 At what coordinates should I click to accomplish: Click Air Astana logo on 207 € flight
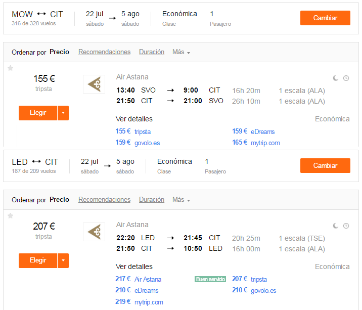coord(94,232)
